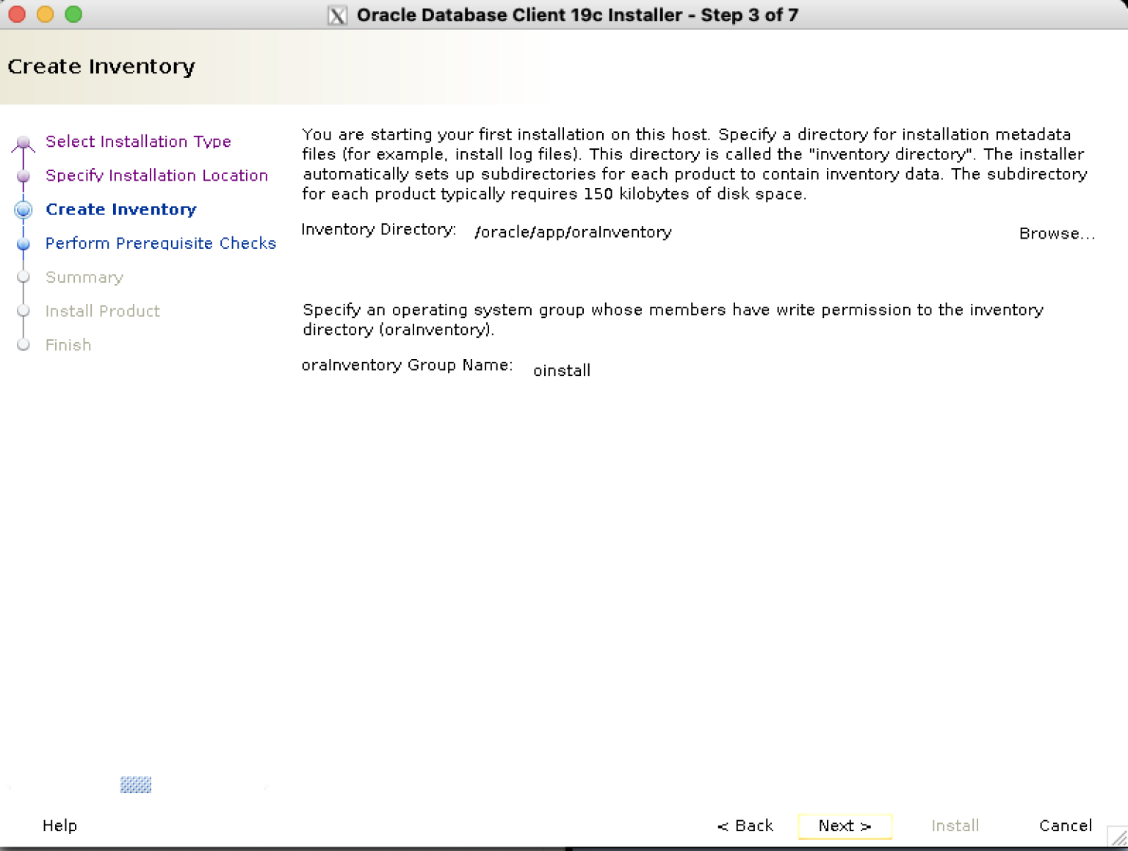This screenshot has width=1128, height=851.
Task: Click the Perform Prerequisite Checks step marker
Action: pyautogui.click(x=23, y=244)
